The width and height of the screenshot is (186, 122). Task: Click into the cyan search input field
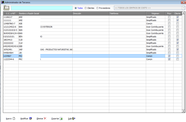tap(42, 8)
